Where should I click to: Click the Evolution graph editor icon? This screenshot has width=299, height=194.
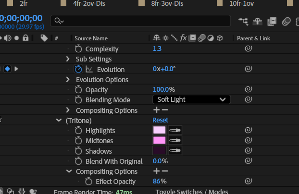click(89, 69)
